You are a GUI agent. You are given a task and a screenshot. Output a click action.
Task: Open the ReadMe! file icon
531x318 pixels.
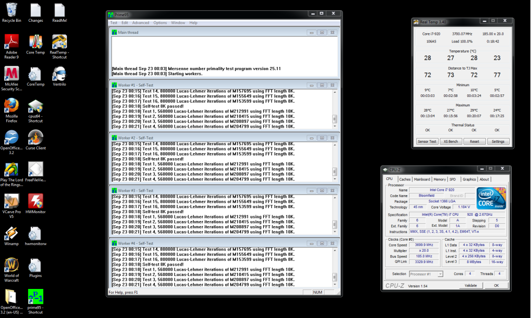point(60,13)
